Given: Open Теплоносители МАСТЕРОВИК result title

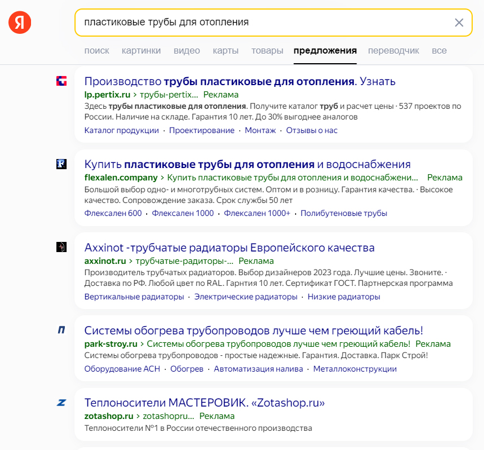Looking at the screenshot, I should pyautogui.click(x=204, y=403).
